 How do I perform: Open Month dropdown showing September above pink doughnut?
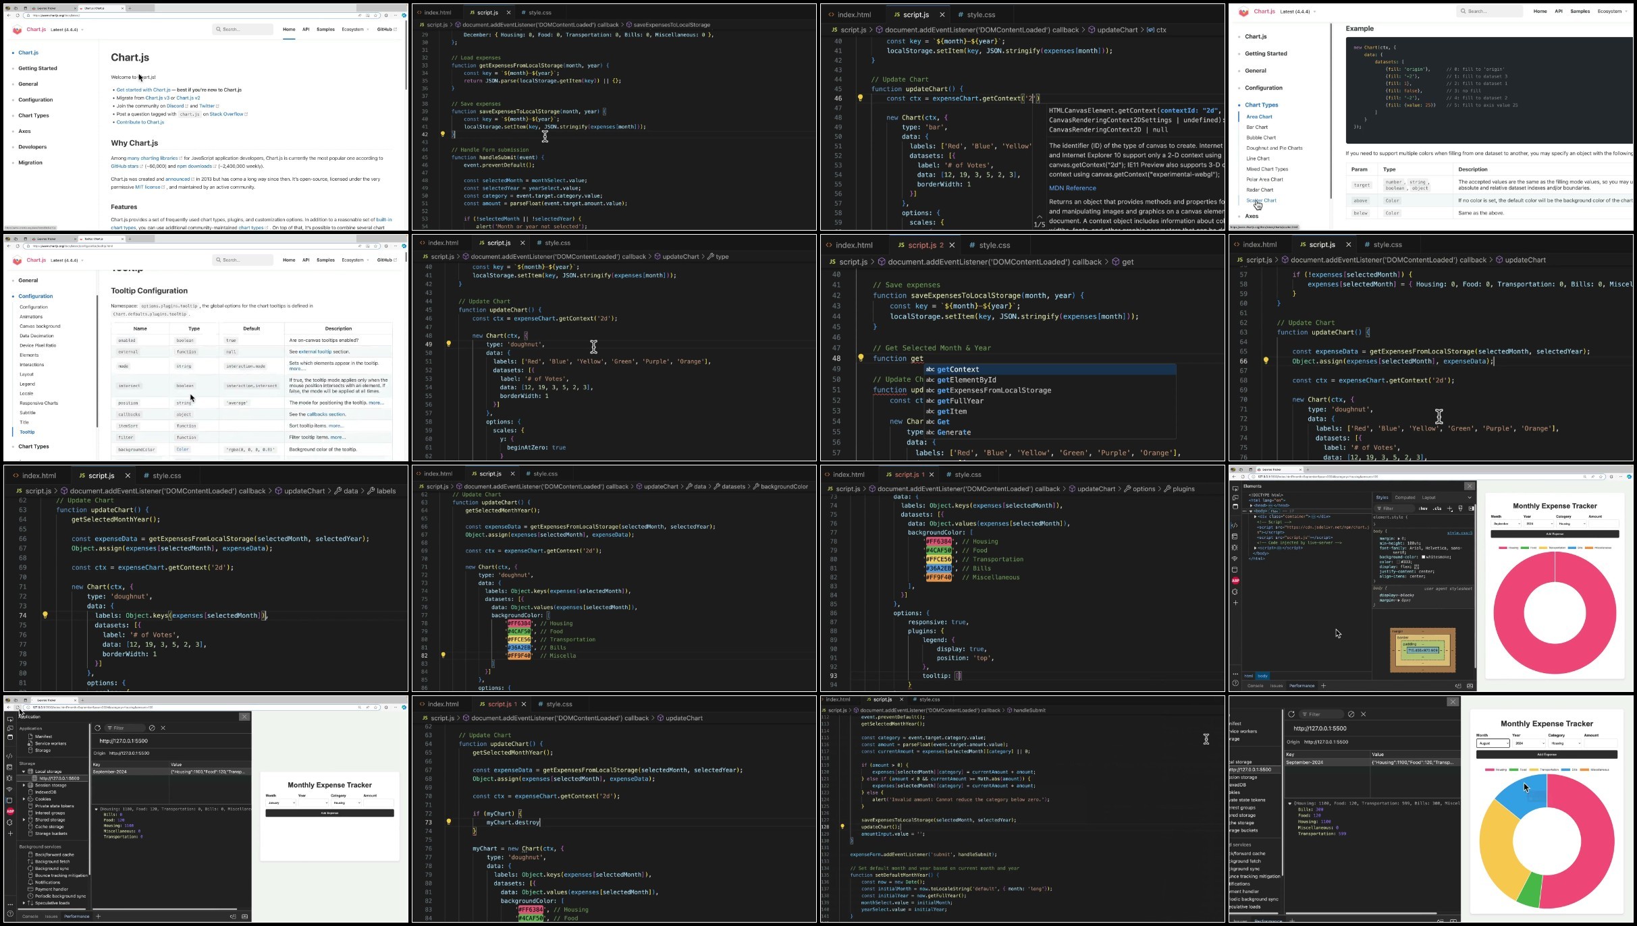[1506, 523]
